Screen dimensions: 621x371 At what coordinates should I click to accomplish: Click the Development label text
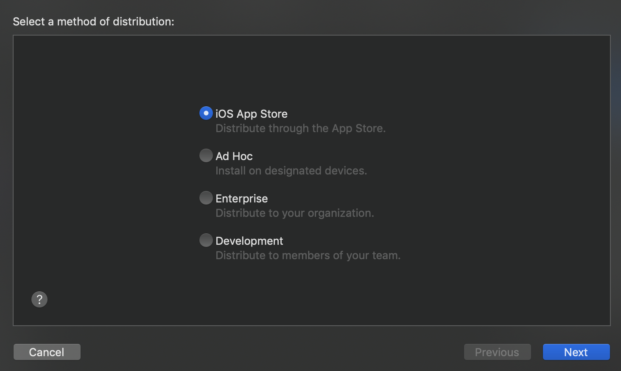249,241
